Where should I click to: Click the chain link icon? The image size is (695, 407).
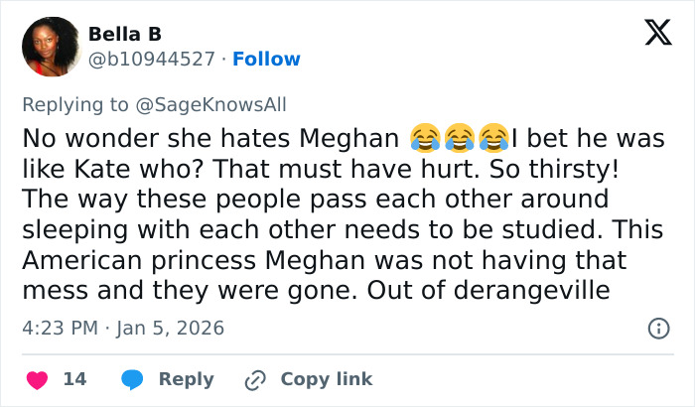click(255, 379)
